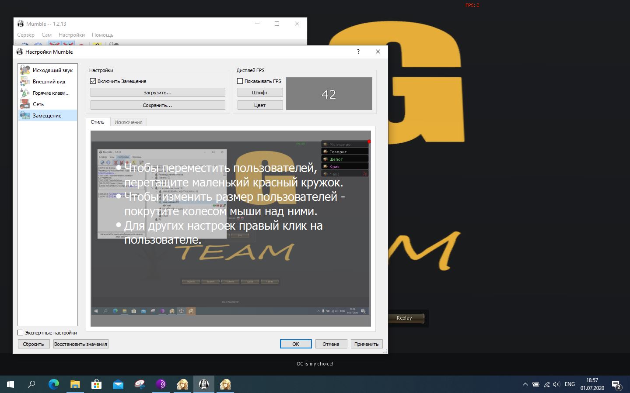630x393 pixels.
Task: Tick the Экспертные настройки checkbox
Action: (21, 333)
